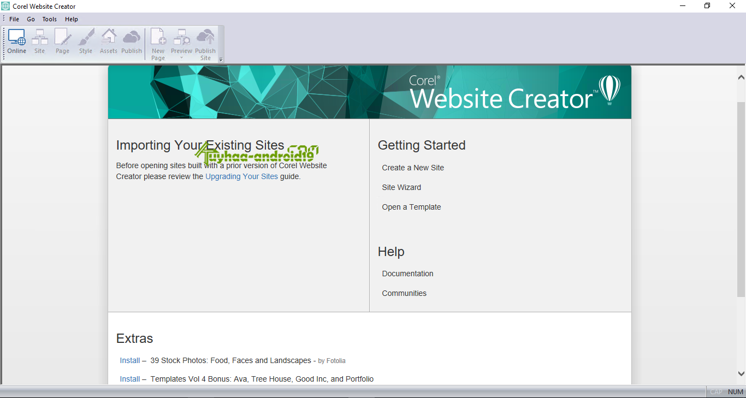Open the Tools menu

pyautogui.click(x=50, y=19)
